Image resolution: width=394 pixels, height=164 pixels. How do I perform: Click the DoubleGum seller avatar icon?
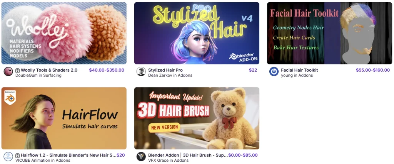[8, 72]
